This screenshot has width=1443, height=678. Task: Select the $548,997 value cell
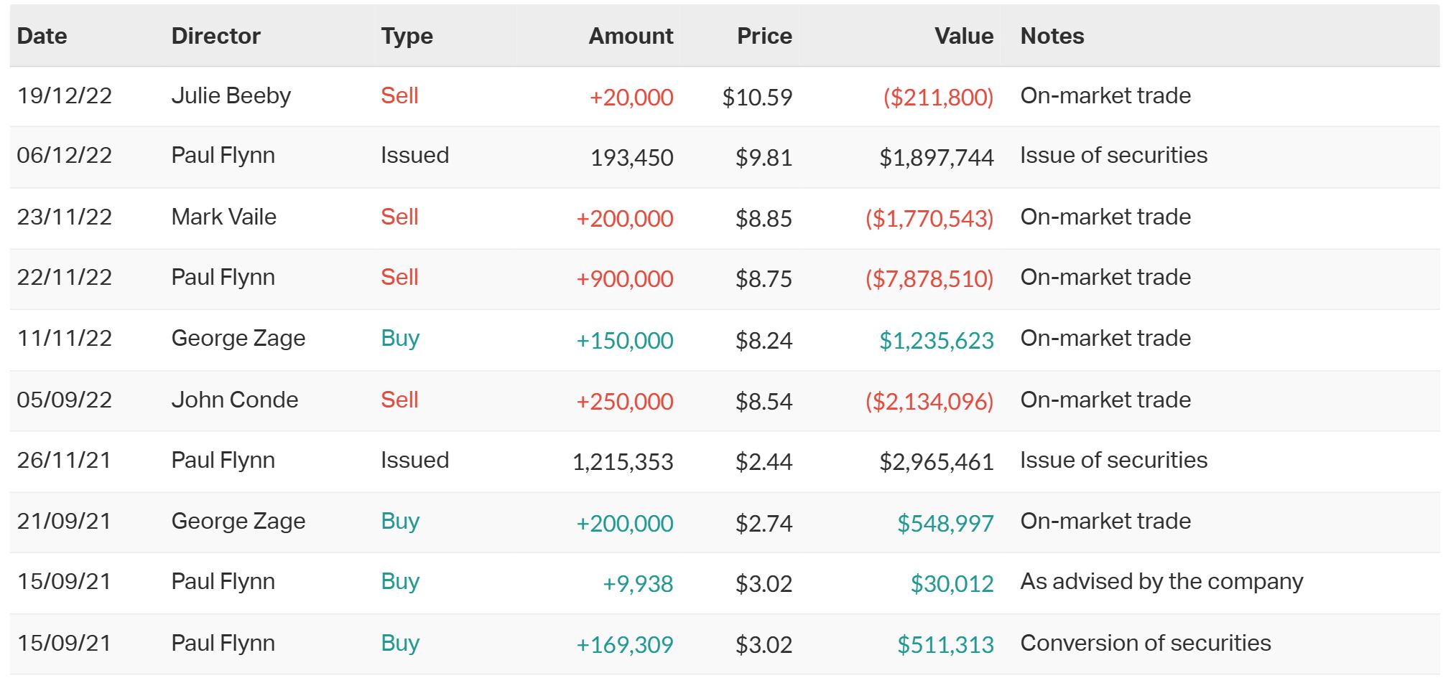coord(945,524)
